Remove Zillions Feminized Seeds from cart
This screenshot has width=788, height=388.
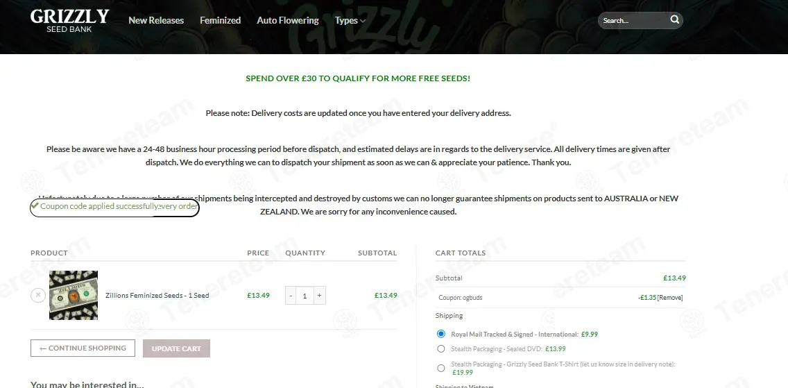point(38,295)
